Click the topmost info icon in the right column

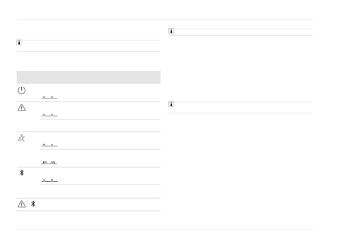coord(171,31)
